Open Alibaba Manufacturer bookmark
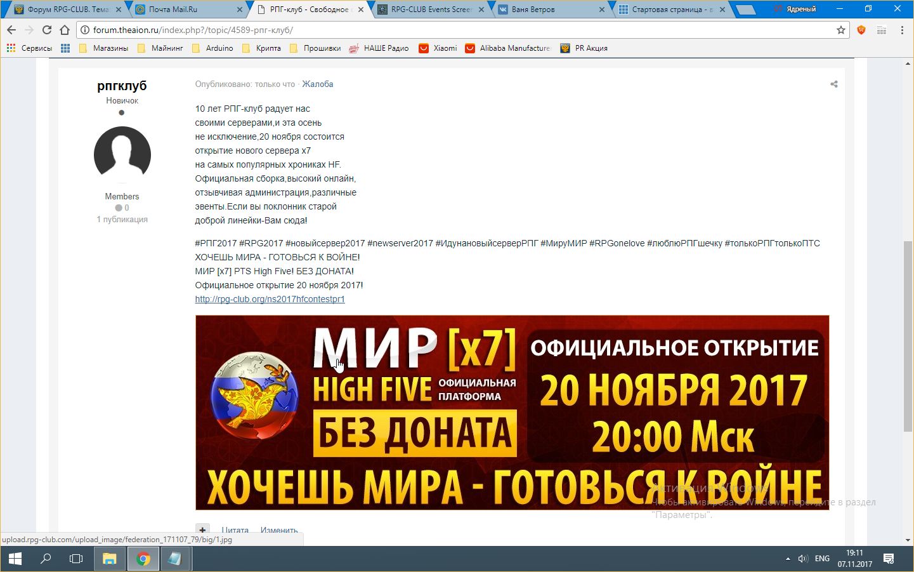914x572 pixels. 509,48
